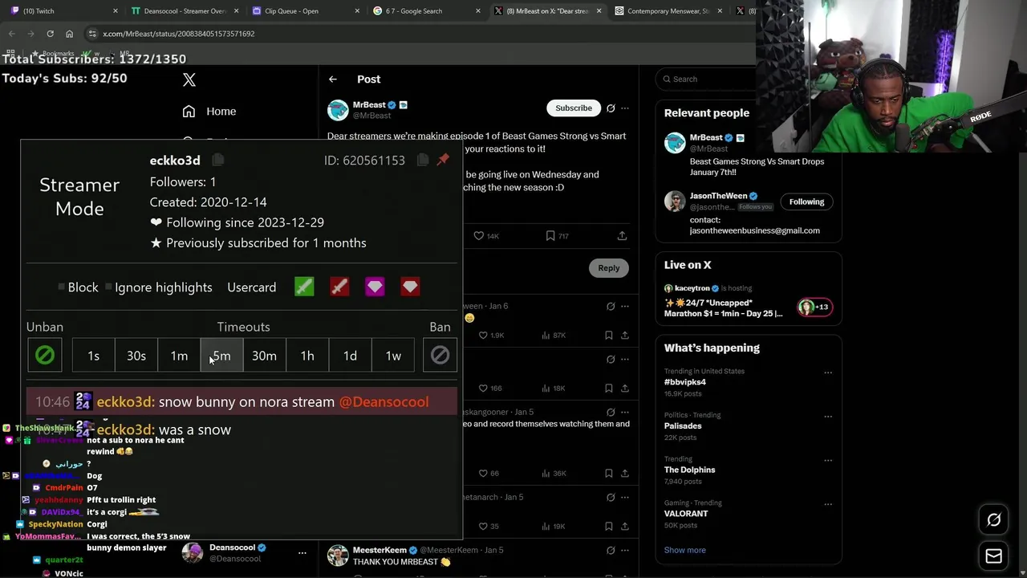Image resolution: width=1027 pixels, height=578 pixels.
Task: Timeout user for 1s
Action: 93,356
